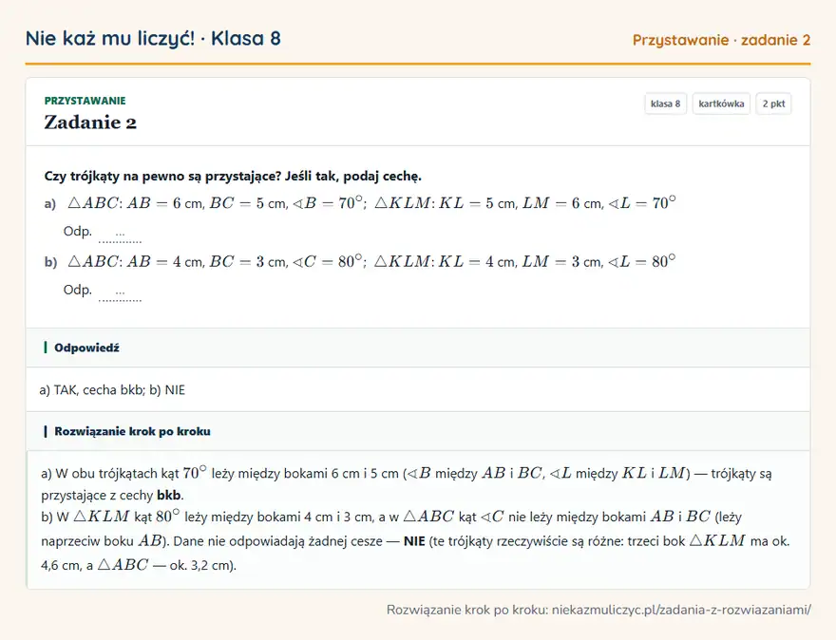This screenshot has width=836, height=640.
Task: Click the answer text 'a) TAK, cecha bkb; b) NIE'
Action: [112, 390]
